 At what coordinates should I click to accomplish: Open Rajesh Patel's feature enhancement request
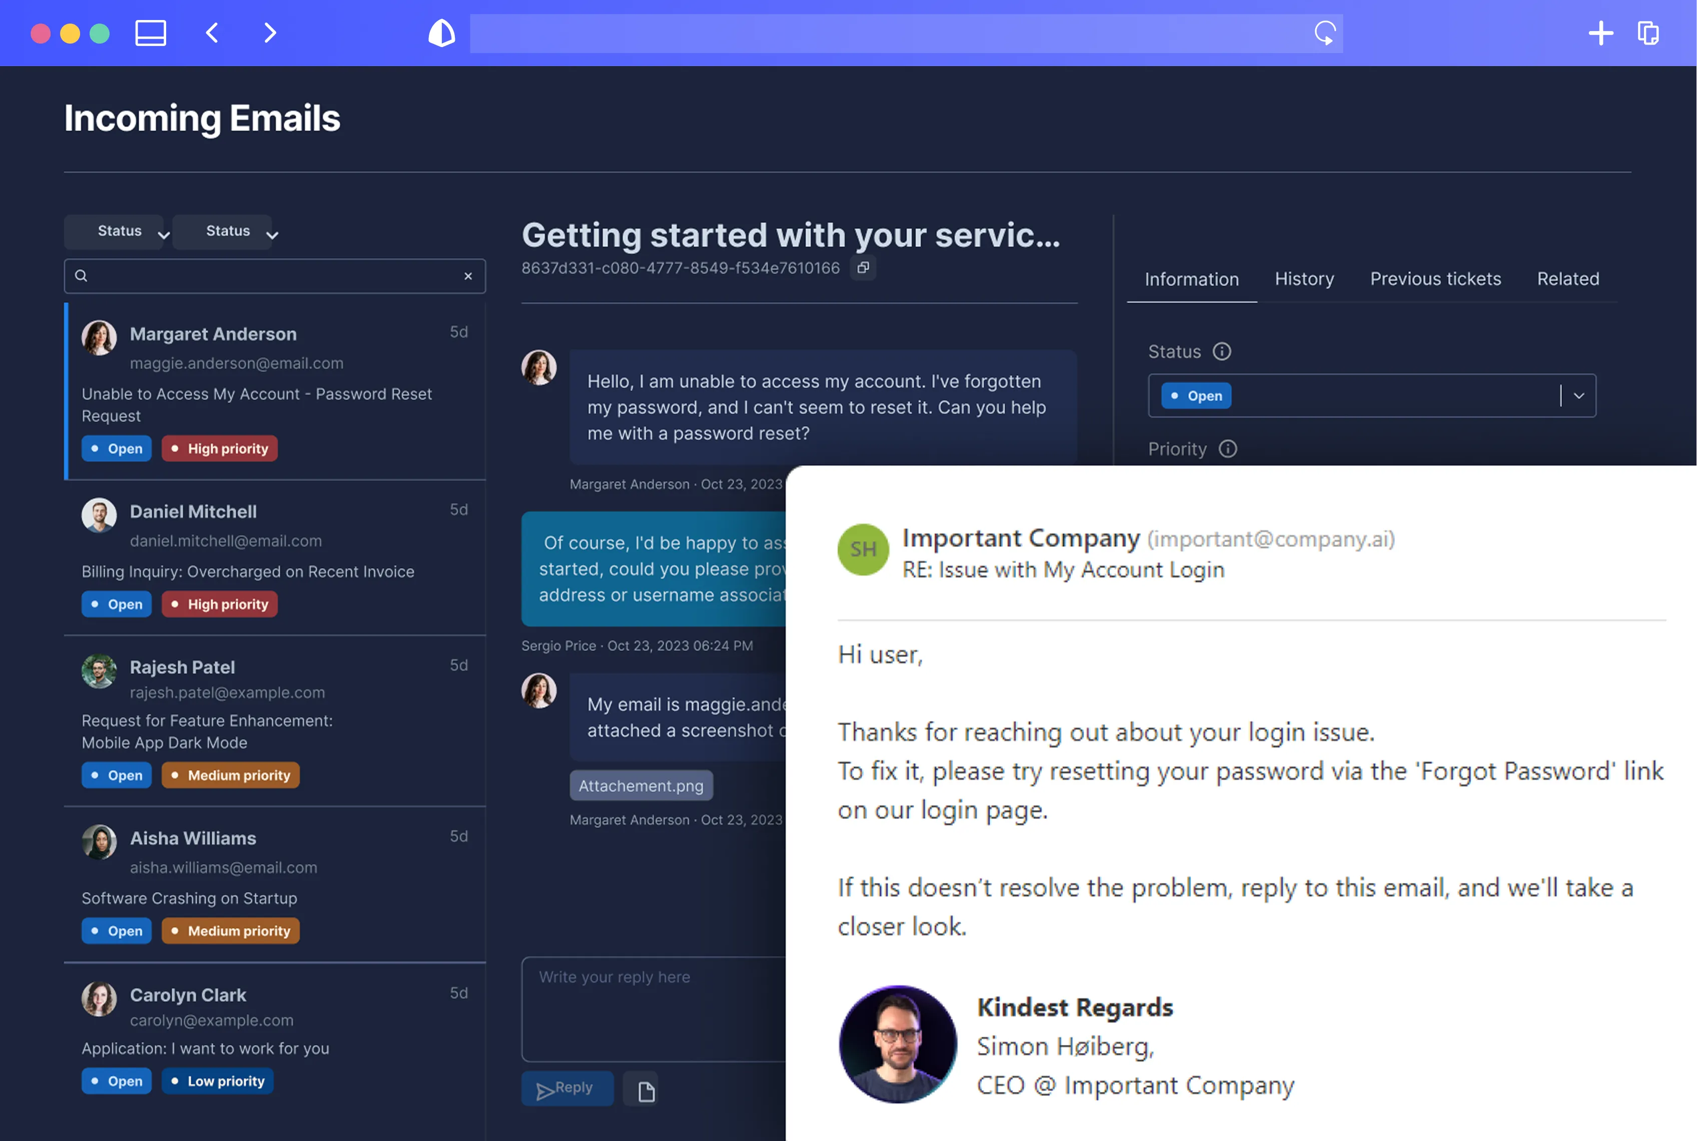274,721
